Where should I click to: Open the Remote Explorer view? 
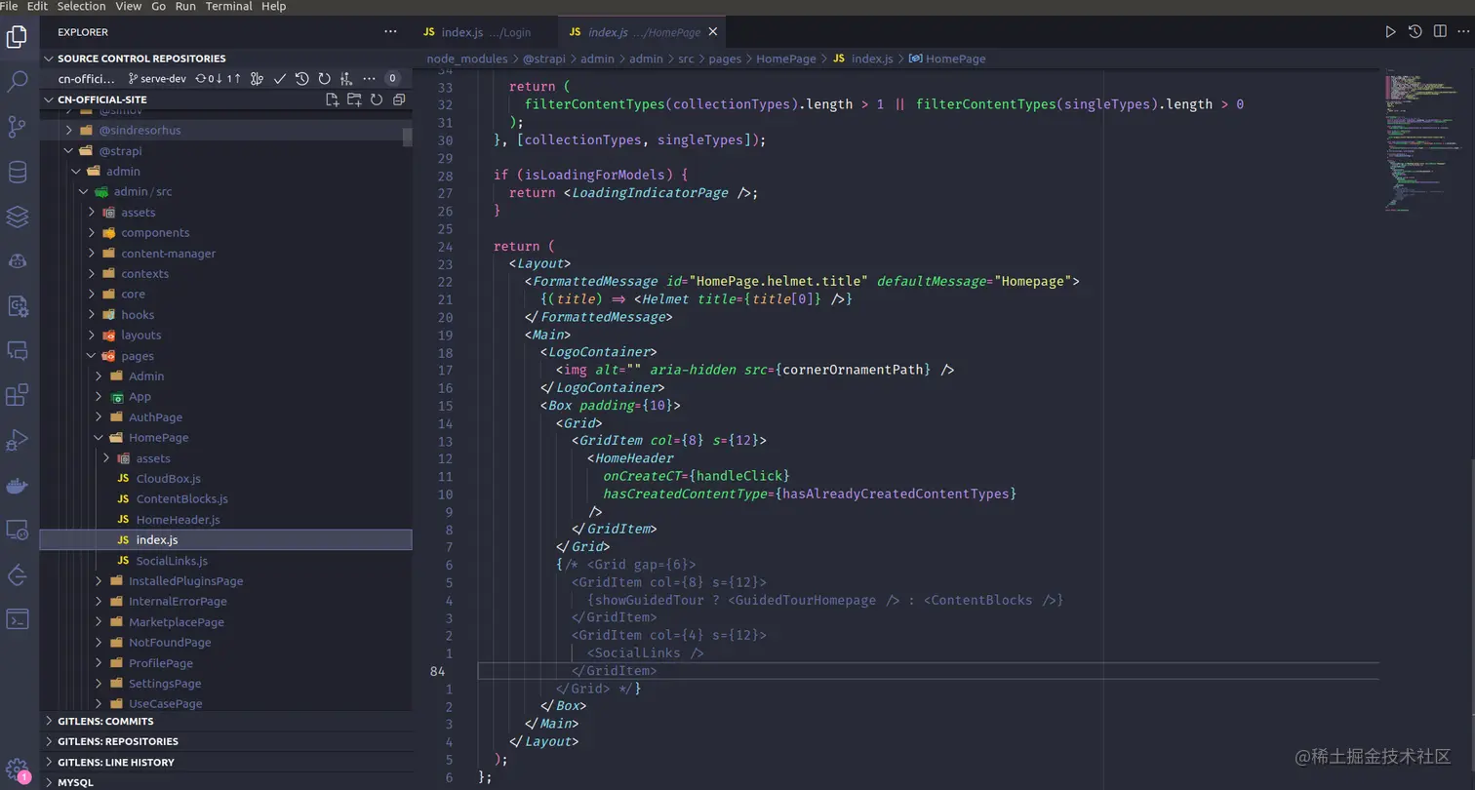(x=17, y=530)
